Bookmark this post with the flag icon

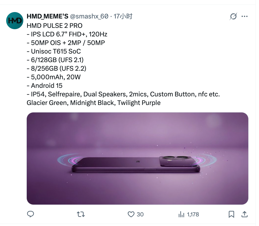[231, 214]
